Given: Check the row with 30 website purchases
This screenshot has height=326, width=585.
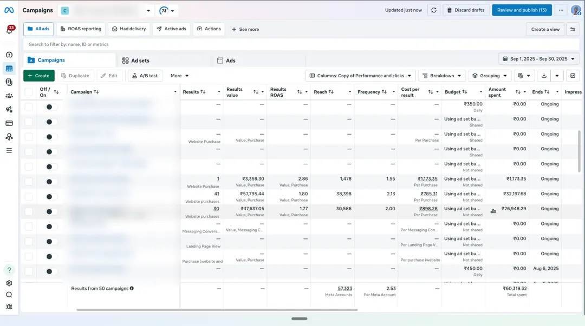Looking at the screenshot, I should coord(29,211).
